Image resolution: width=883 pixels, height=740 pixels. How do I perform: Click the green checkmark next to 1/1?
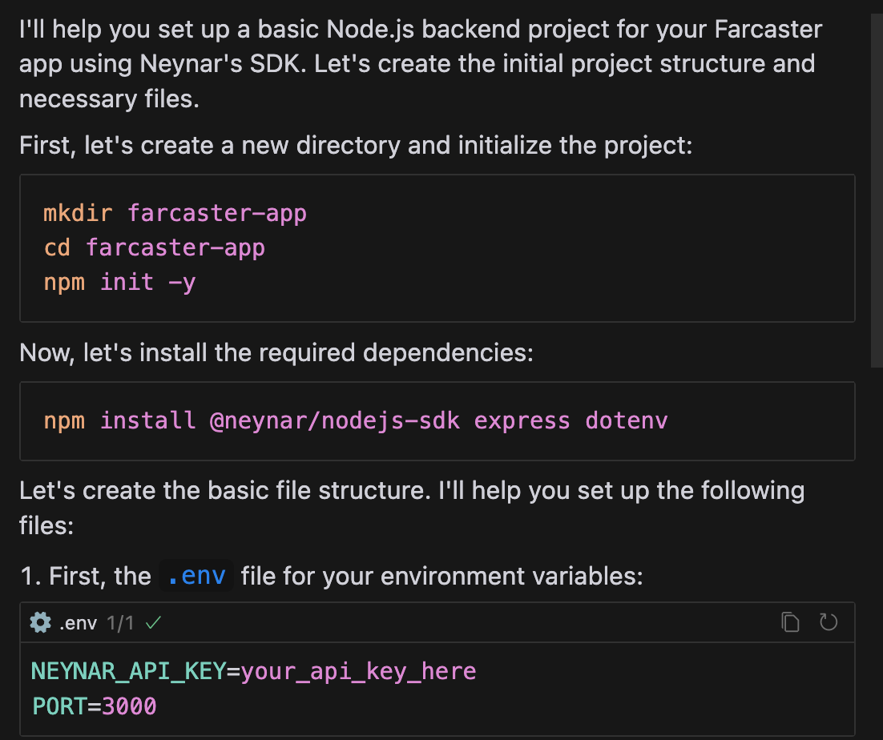[x=153, y=622]
